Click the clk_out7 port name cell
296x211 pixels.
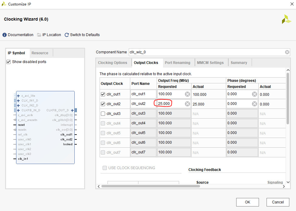tap(143, 152)
